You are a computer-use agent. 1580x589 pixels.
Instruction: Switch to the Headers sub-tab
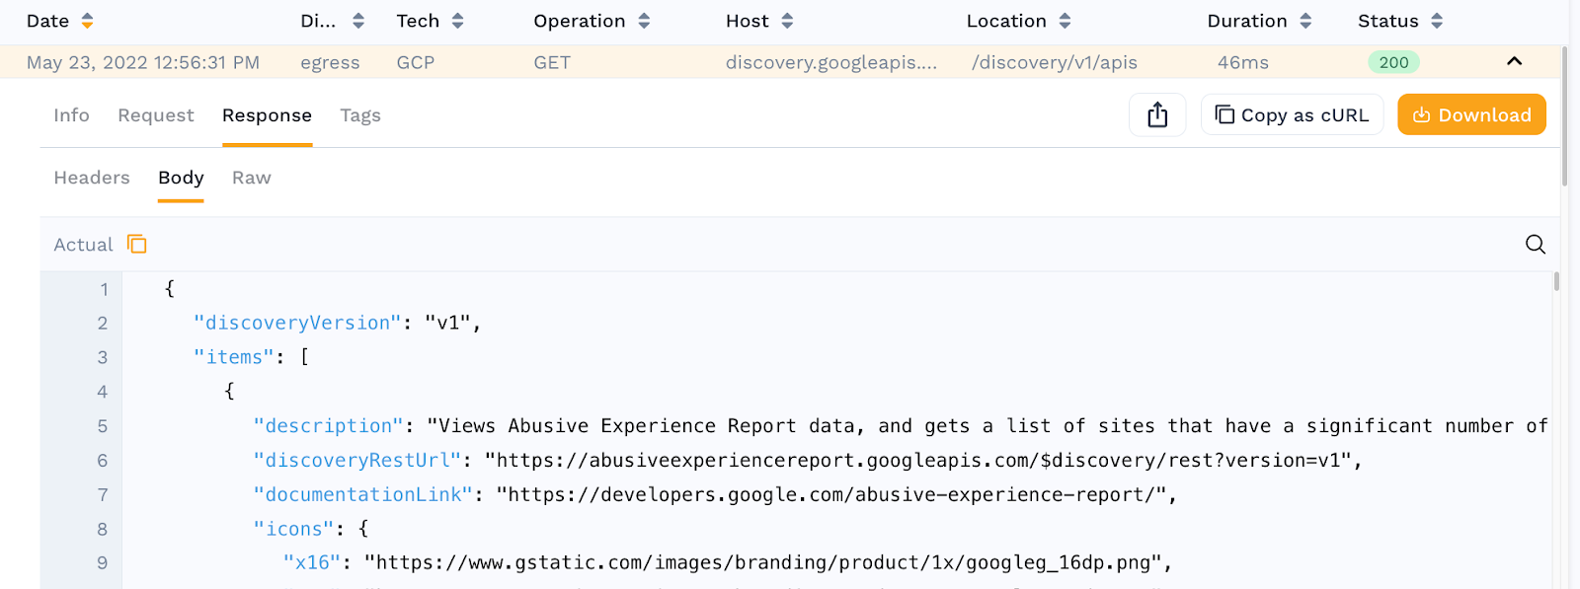coord(92,178)
